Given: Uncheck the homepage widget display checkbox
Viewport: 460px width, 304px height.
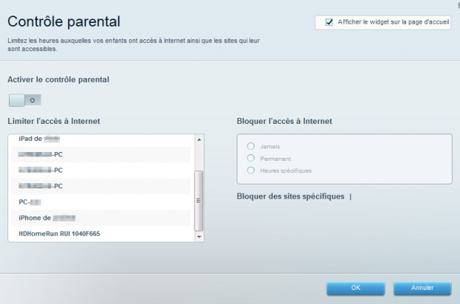Looking at the screenshot, I should [329, 22].
